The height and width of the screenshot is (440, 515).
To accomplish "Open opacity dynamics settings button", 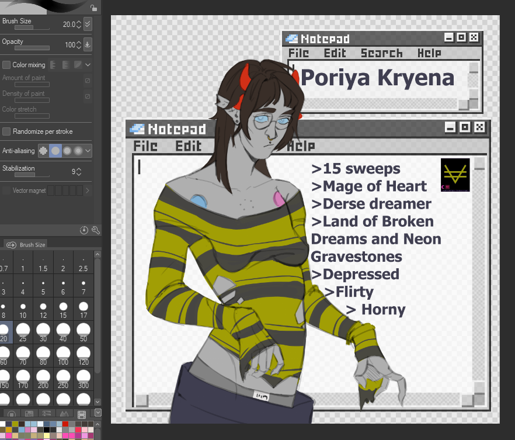I will click(88, 44).
